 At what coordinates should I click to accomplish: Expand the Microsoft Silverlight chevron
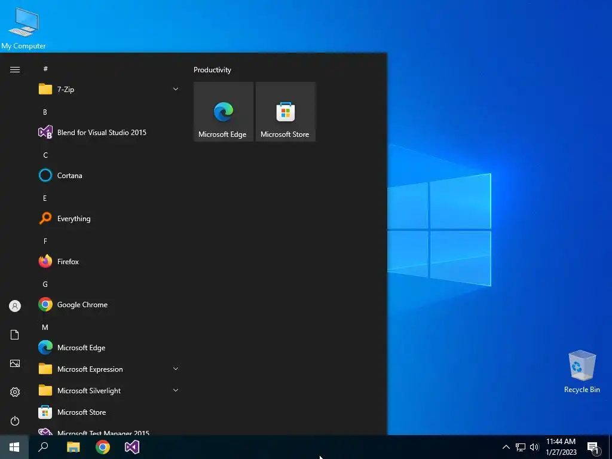(176, 390)
